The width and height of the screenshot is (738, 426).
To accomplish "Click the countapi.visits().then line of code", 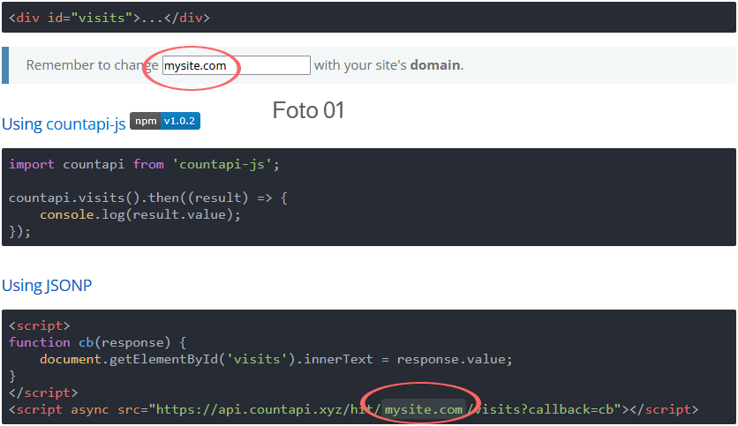I will (x=148, y=198).
